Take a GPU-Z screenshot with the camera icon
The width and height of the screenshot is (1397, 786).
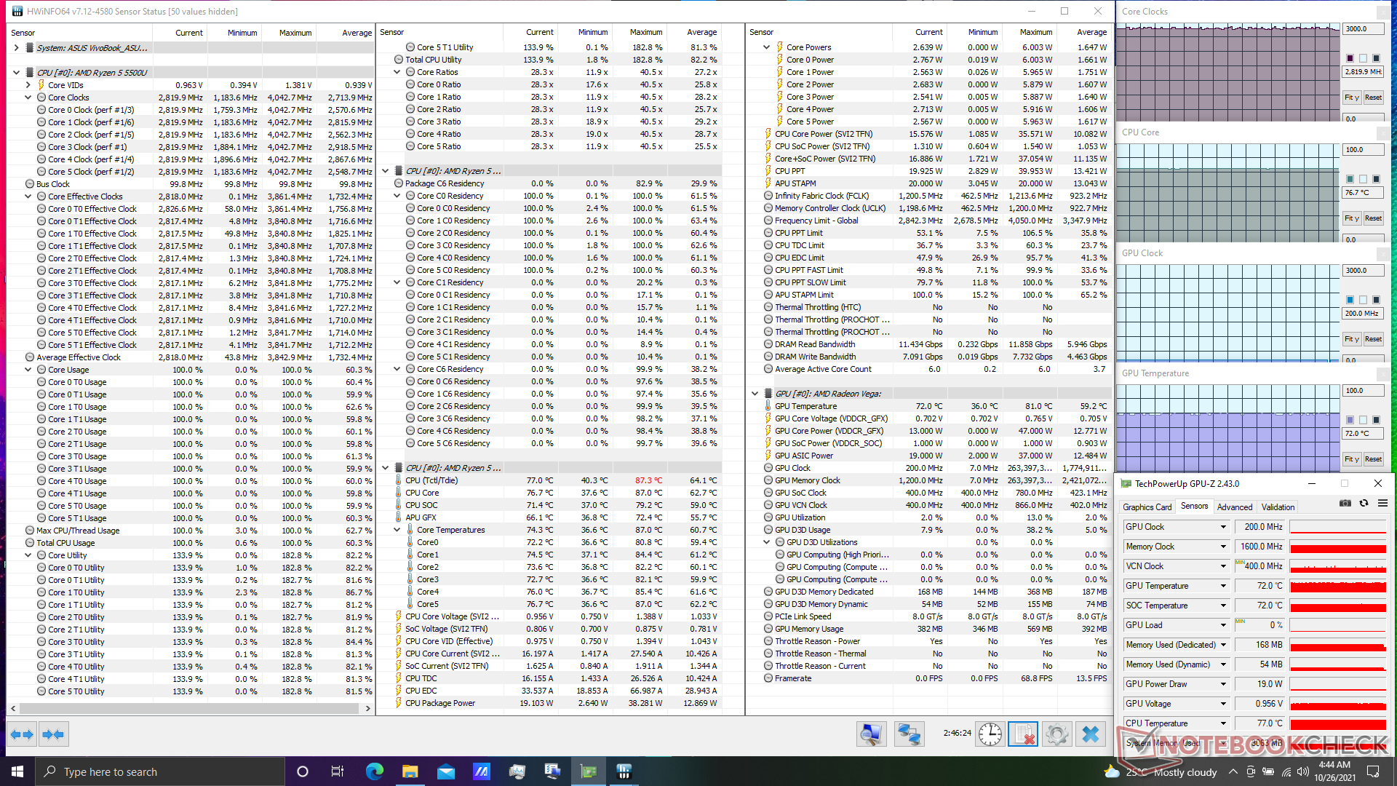point(1345,504)
